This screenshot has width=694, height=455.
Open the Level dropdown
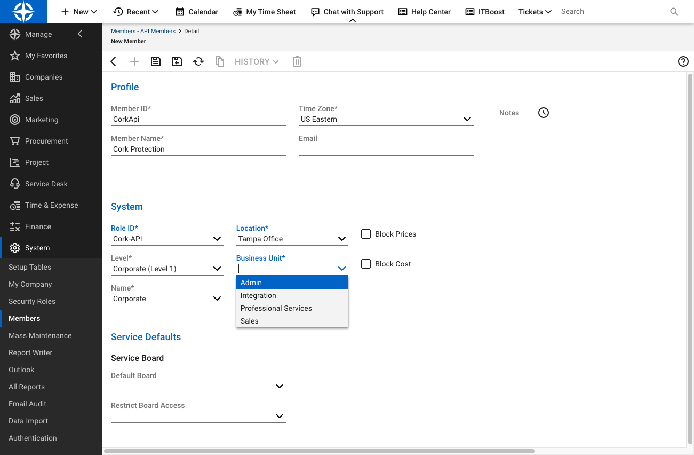217,269
